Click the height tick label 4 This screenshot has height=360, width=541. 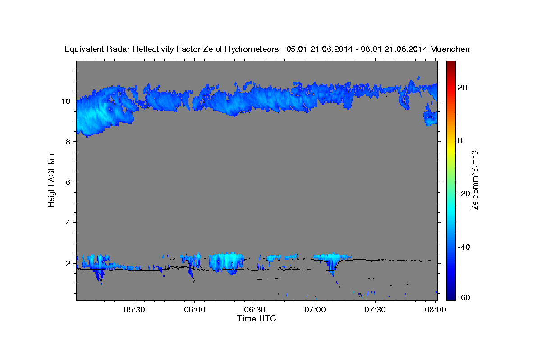pos(68,222)
